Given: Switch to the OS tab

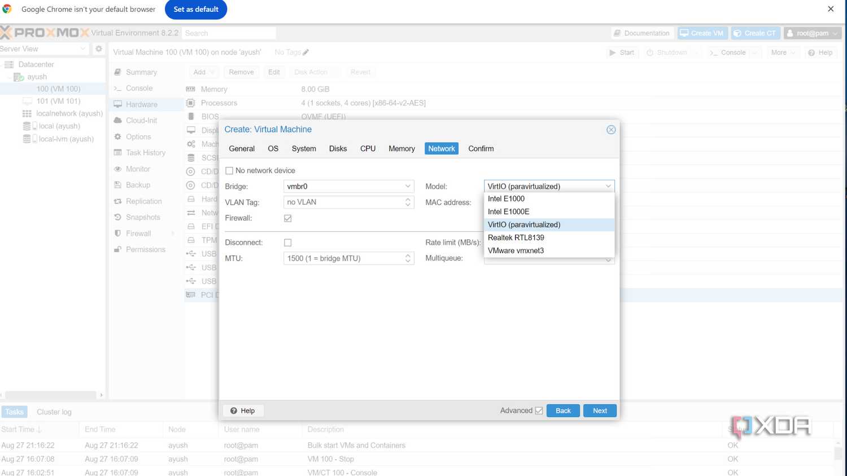Looking at the screenshot, I should [273, 148].
